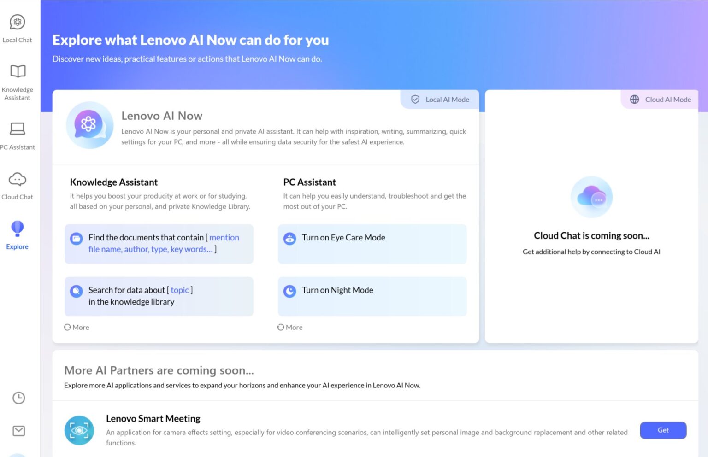The height and width of the screenshot is (457, 708).
Task: Click the Find the documents prompt card
Action: 159,244
